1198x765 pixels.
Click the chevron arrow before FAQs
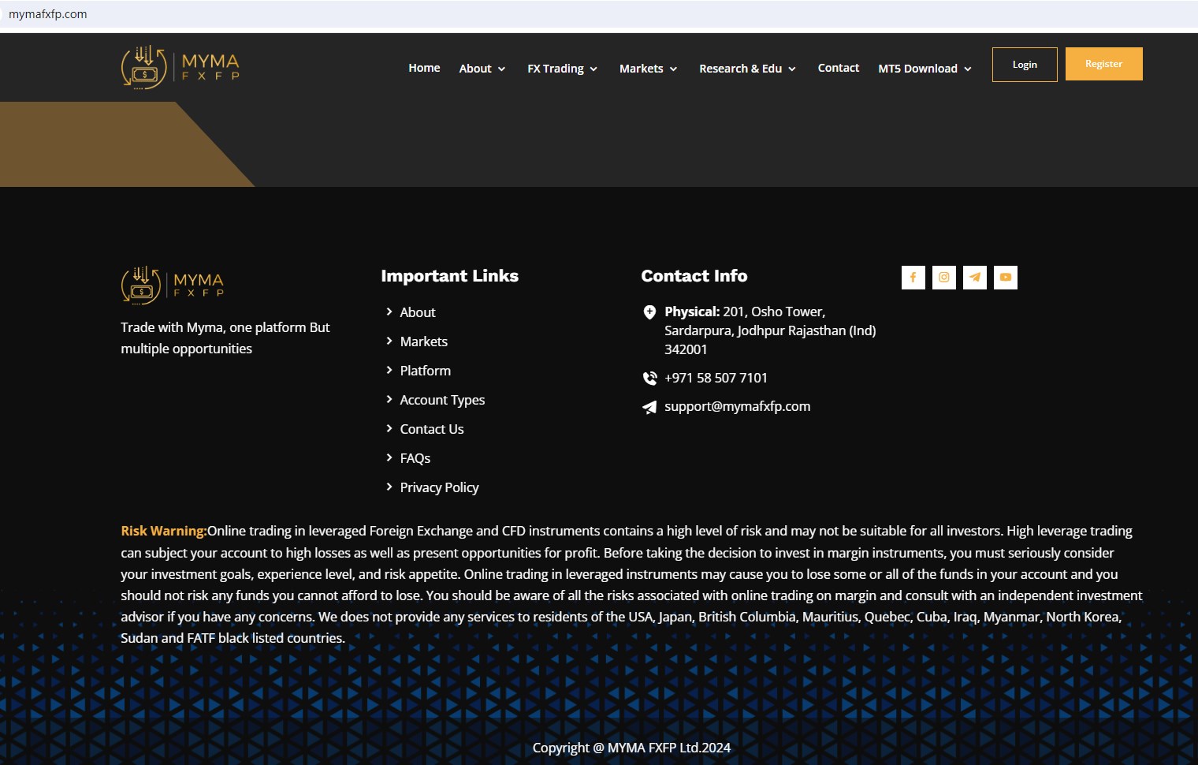pyautogui.click(x=389, y=457)
